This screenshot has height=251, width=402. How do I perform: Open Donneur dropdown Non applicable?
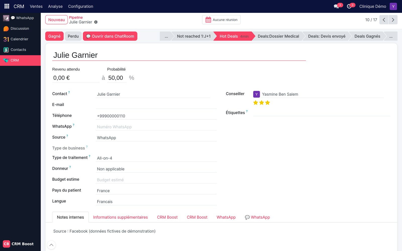[x=156, y=169]
